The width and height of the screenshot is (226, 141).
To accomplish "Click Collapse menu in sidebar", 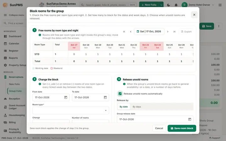I will [14, 15].
